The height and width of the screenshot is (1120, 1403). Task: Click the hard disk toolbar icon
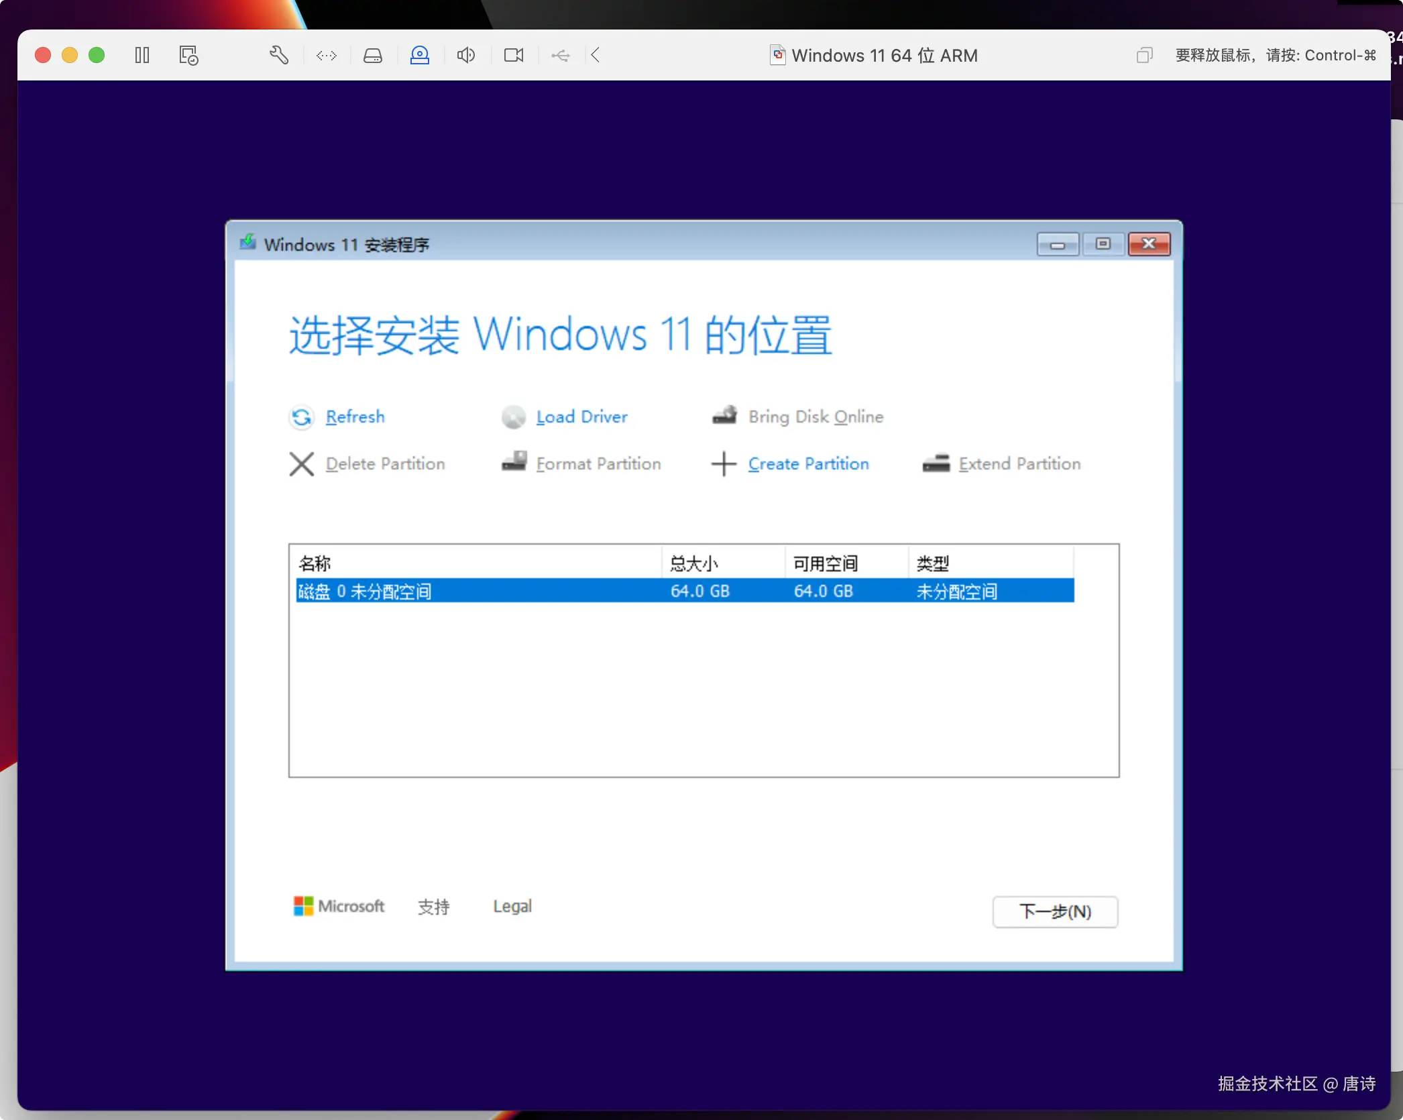[x=373, y=55]
